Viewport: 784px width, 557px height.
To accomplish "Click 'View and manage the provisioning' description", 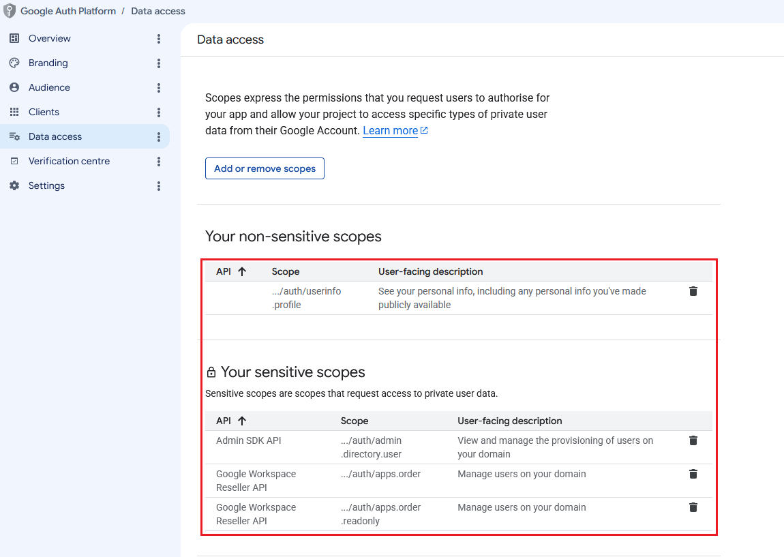I will (x=555, y=447).
